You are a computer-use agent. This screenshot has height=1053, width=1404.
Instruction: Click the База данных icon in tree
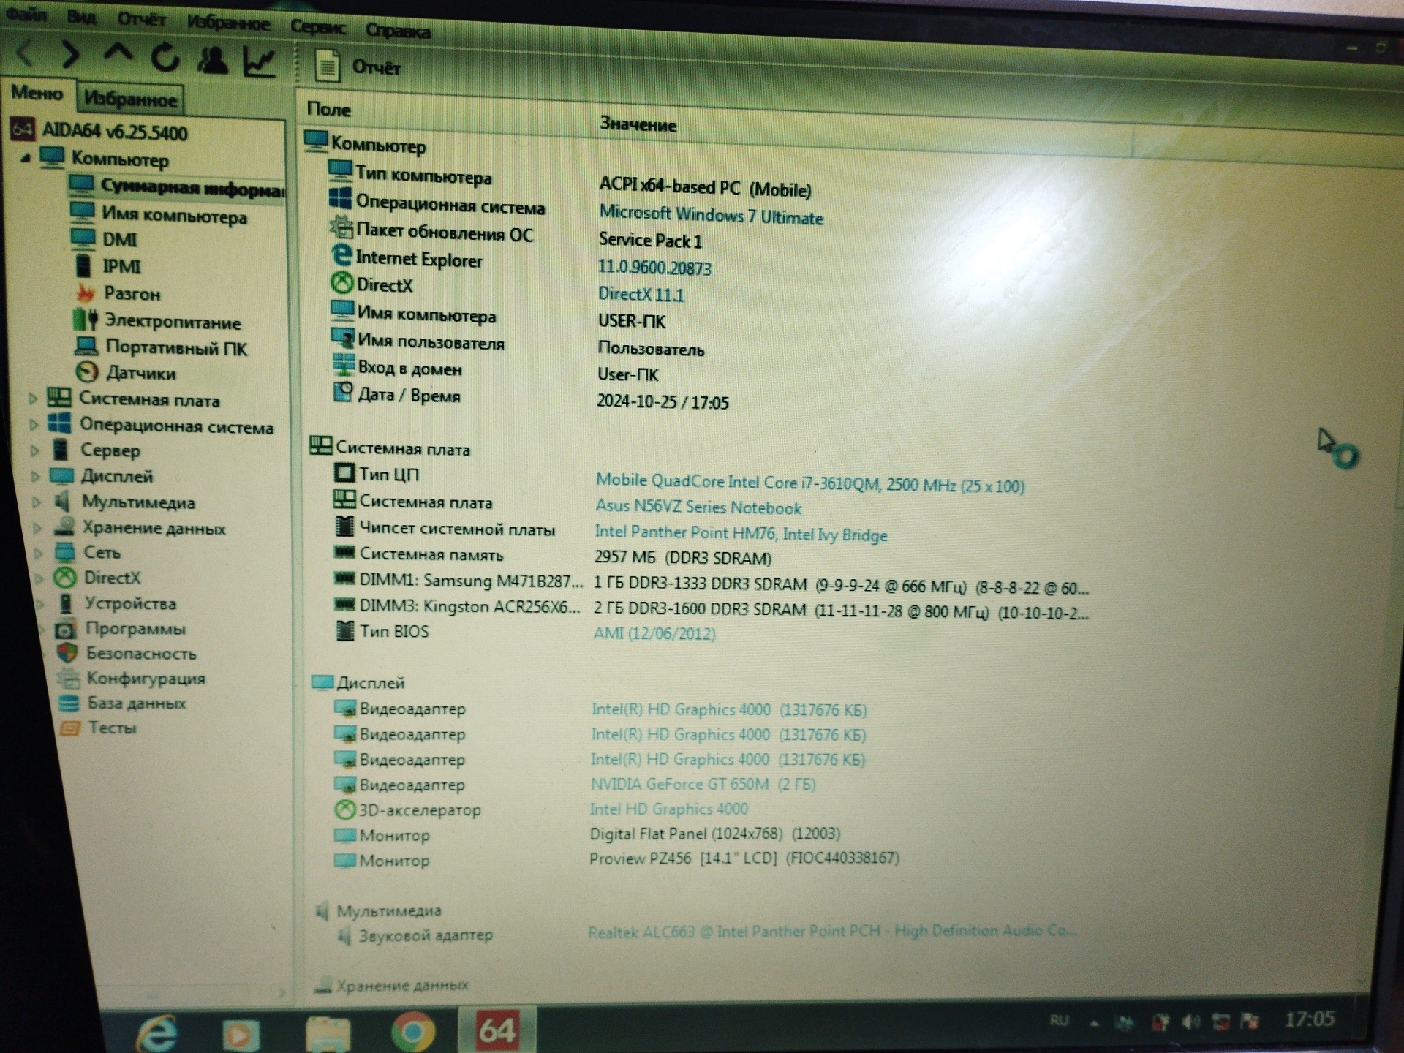[69, 703]
